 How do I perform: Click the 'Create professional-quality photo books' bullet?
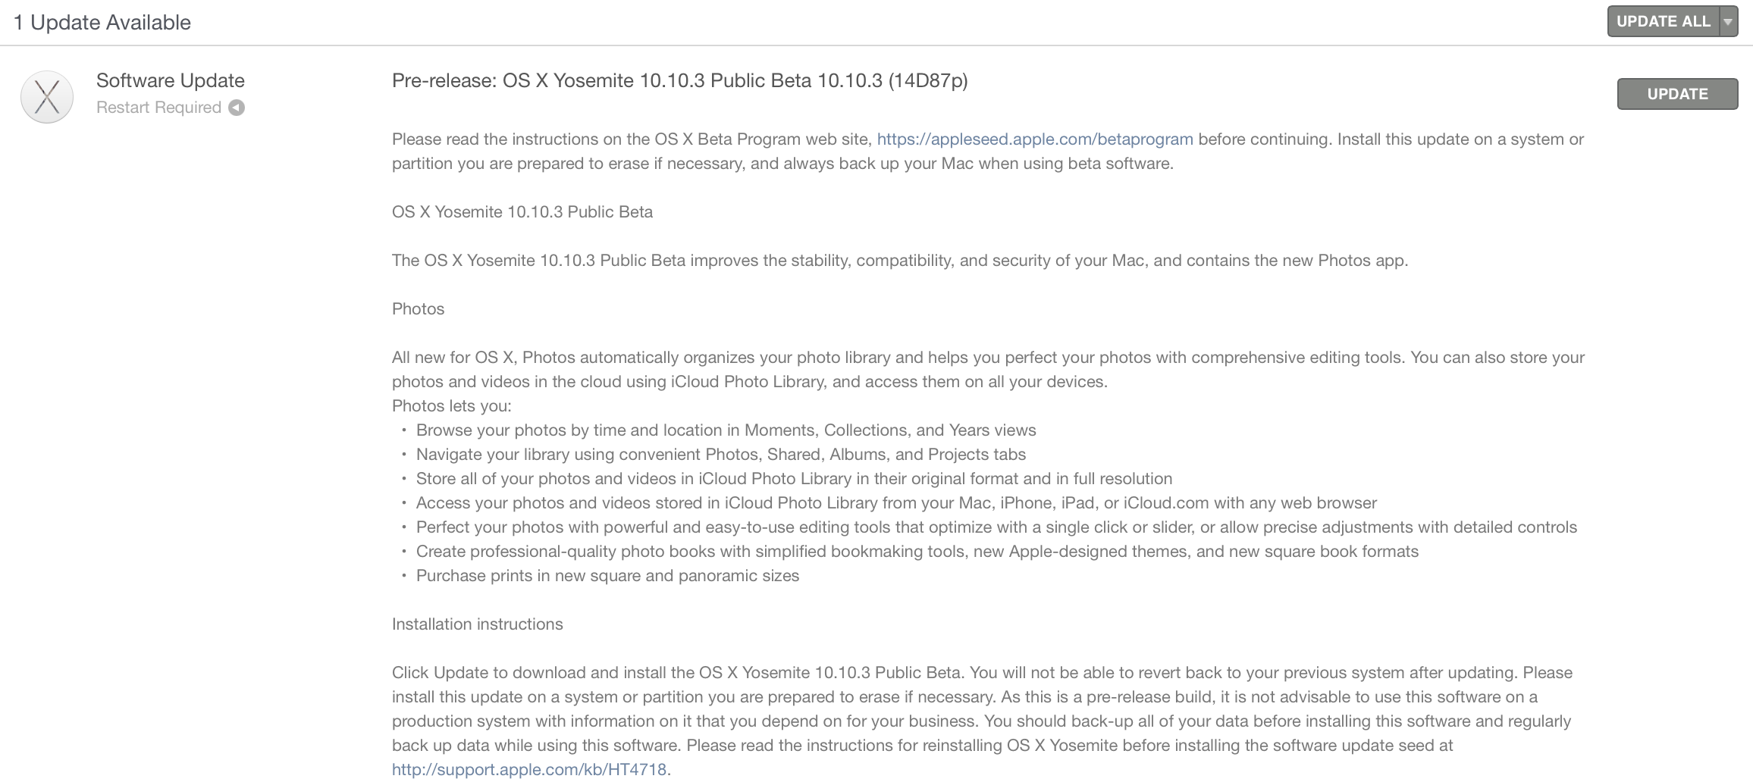pos(917,552)
